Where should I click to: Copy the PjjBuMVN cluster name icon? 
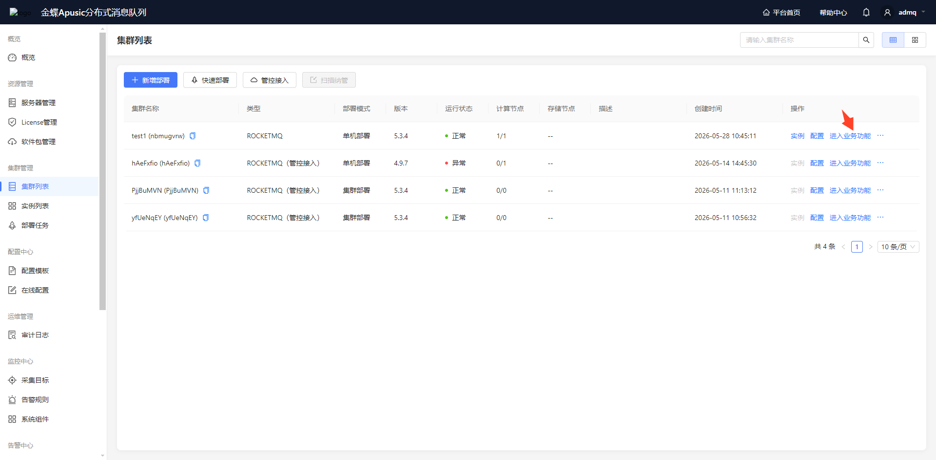pyautogui.click(x=206, y=190)
